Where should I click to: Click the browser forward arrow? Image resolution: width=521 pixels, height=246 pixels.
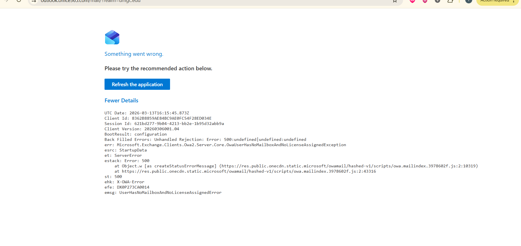[x=6, y=1]
